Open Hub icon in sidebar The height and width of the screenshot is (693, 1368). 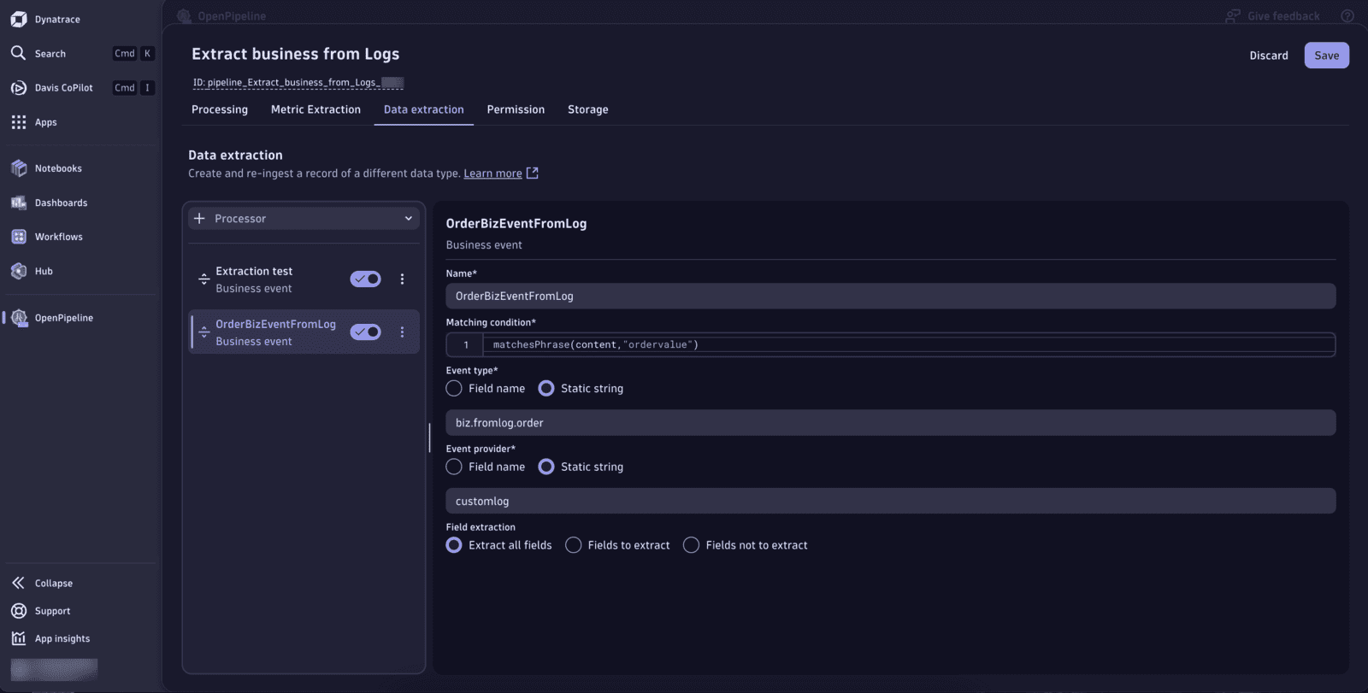coord(19,271)
